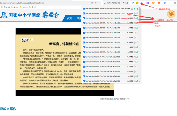Copy the address of the m3u8.13.ts segment
The image size is (177, 116).
(135, 71)
